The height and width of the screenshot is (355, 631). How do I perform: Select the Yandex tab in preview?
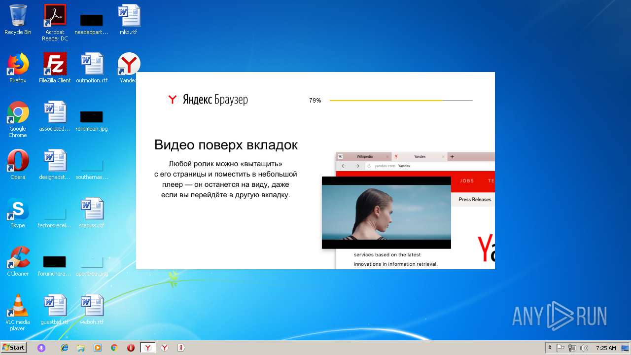419,156
